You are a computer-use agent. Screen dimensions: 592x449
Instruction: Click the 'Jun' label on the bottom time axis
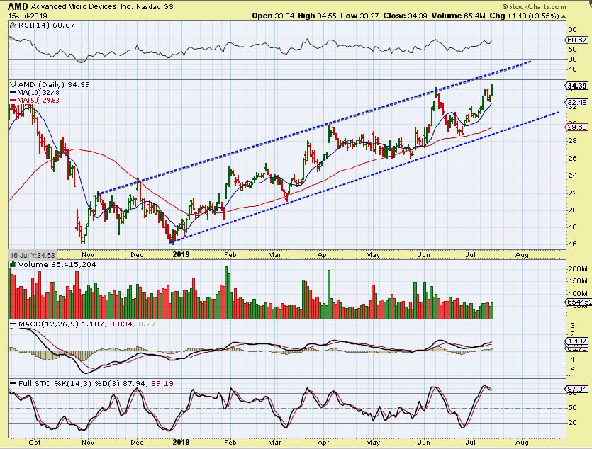[x=424, y=442]
